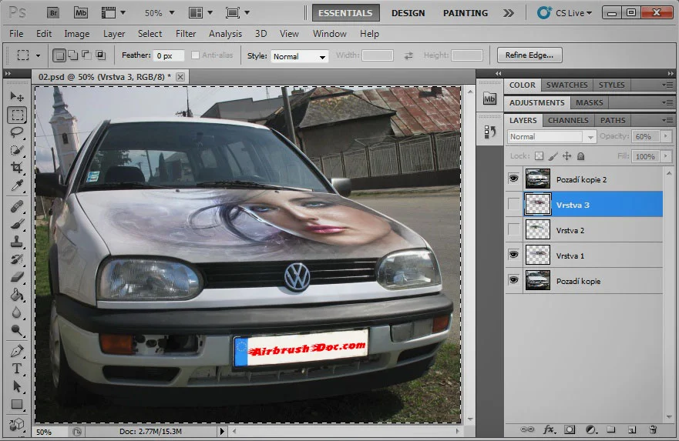Close the 02.psd document tab
The image size is (679, 441).
[x=180, y=77]
